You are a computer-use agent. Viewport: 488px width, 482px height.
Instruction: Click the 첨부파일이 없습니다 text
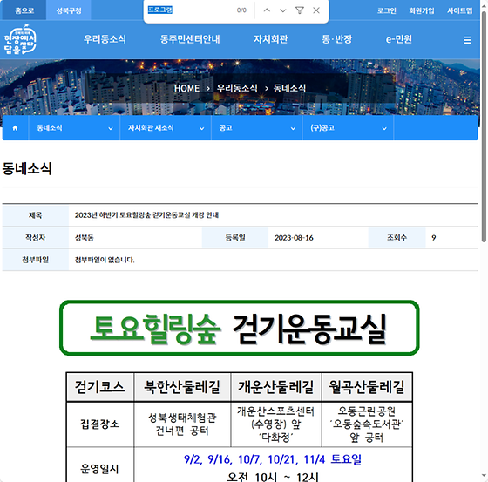coord(105,260)
